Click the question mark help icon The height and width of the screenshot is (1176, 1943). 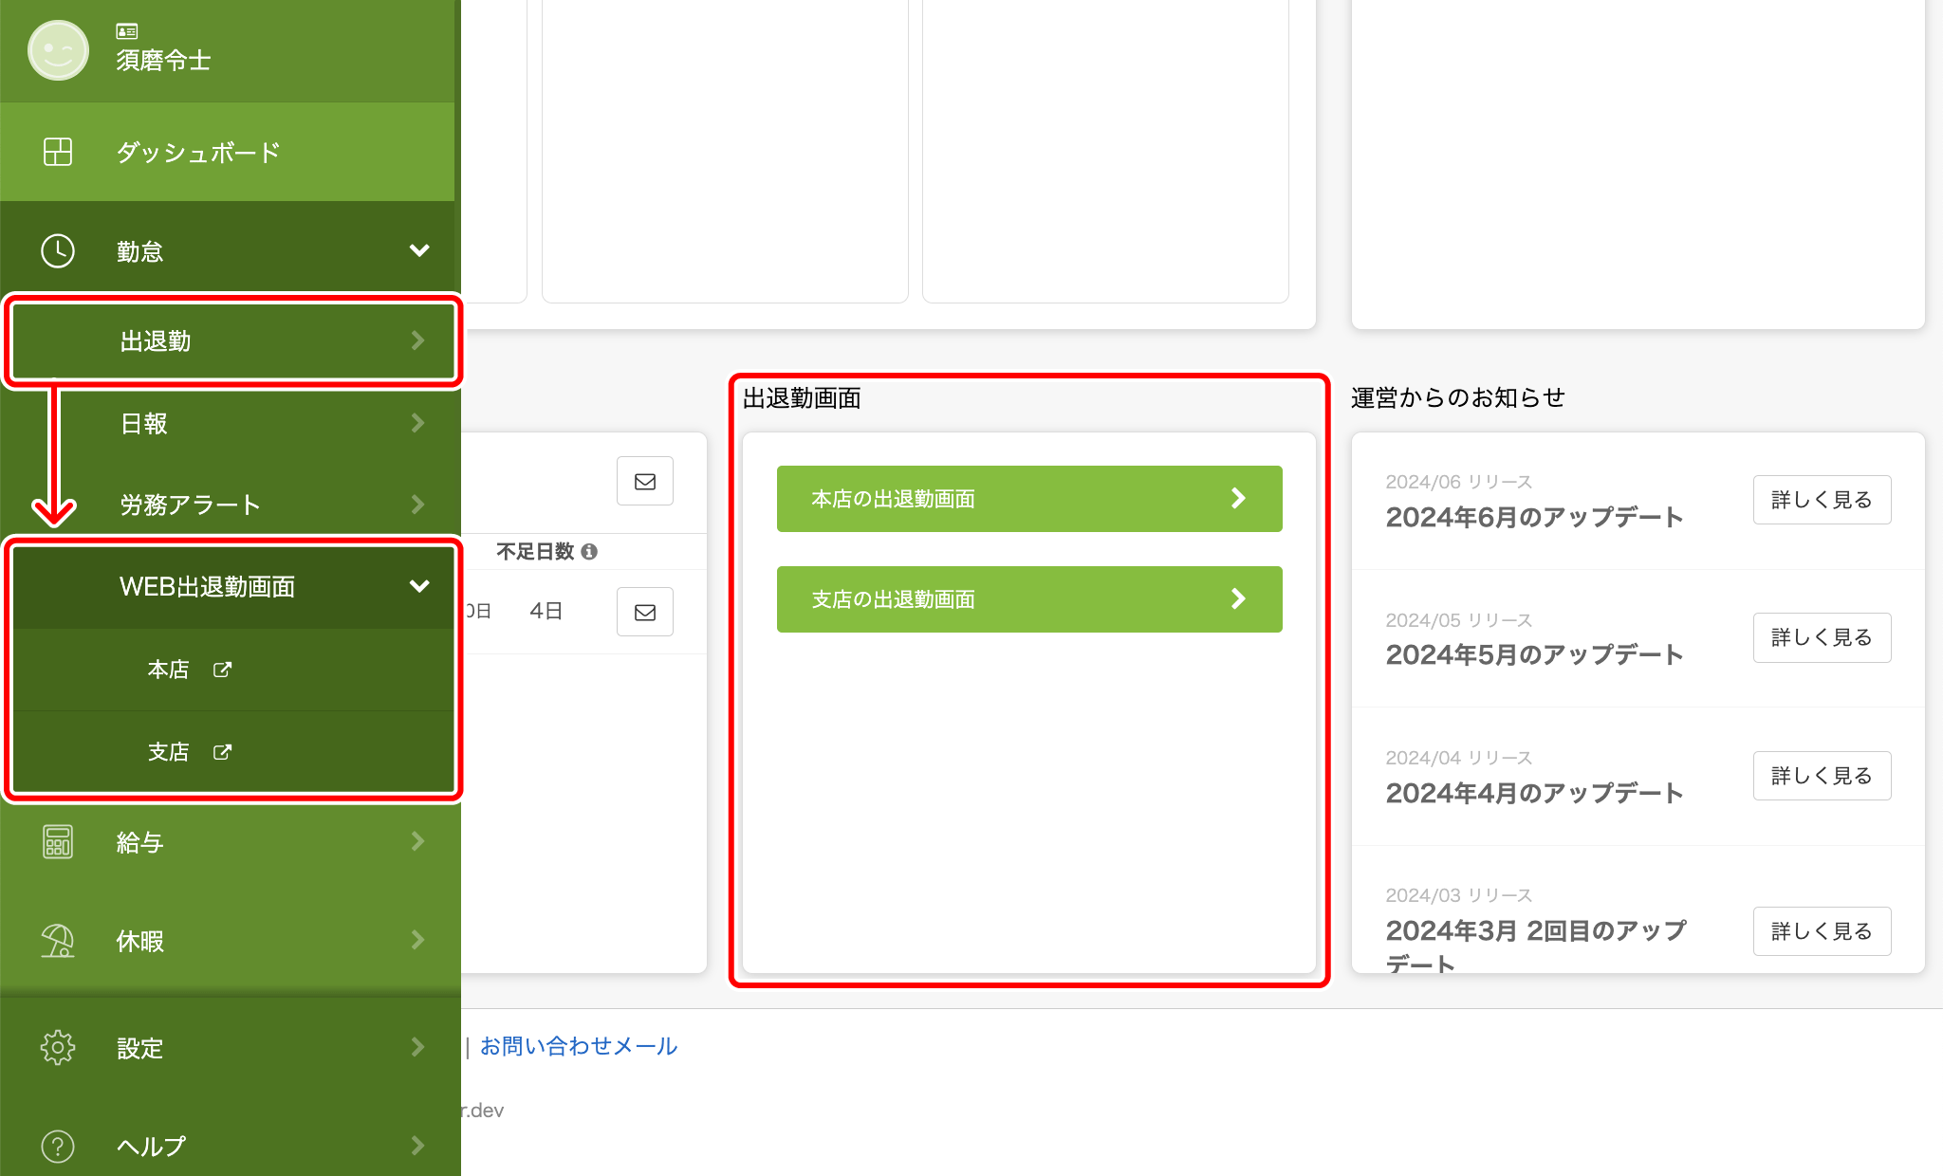click(58, 1146)
